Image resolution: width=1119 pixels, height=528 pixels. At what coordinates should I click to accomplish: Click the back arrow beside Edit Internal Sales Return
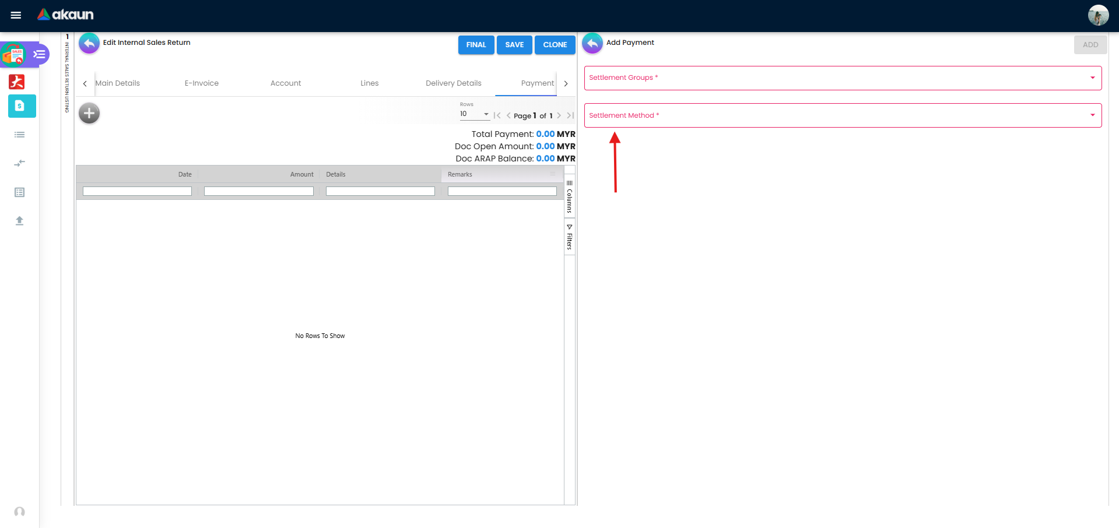click(x=89, y=43)
